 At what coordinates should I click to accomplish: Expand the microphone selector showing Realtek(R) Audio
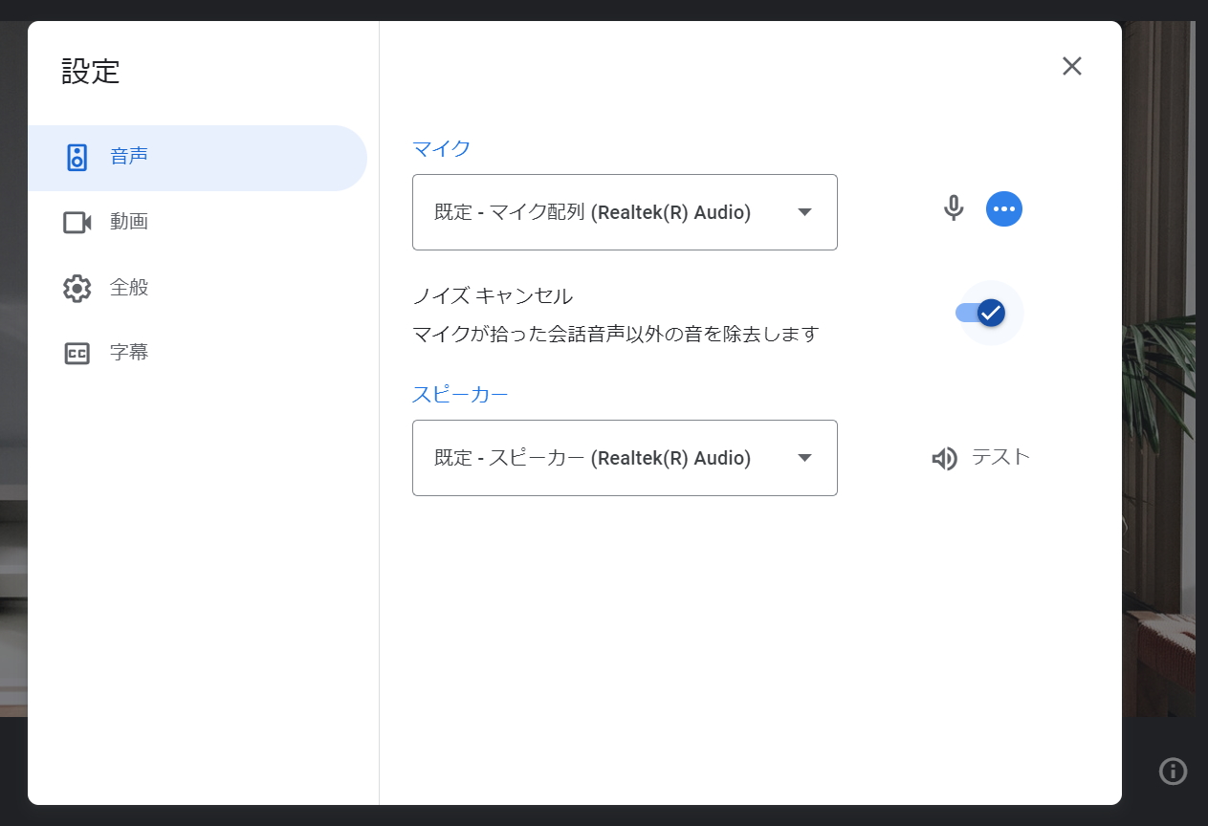pyautogui.click(x=625, y=212)
